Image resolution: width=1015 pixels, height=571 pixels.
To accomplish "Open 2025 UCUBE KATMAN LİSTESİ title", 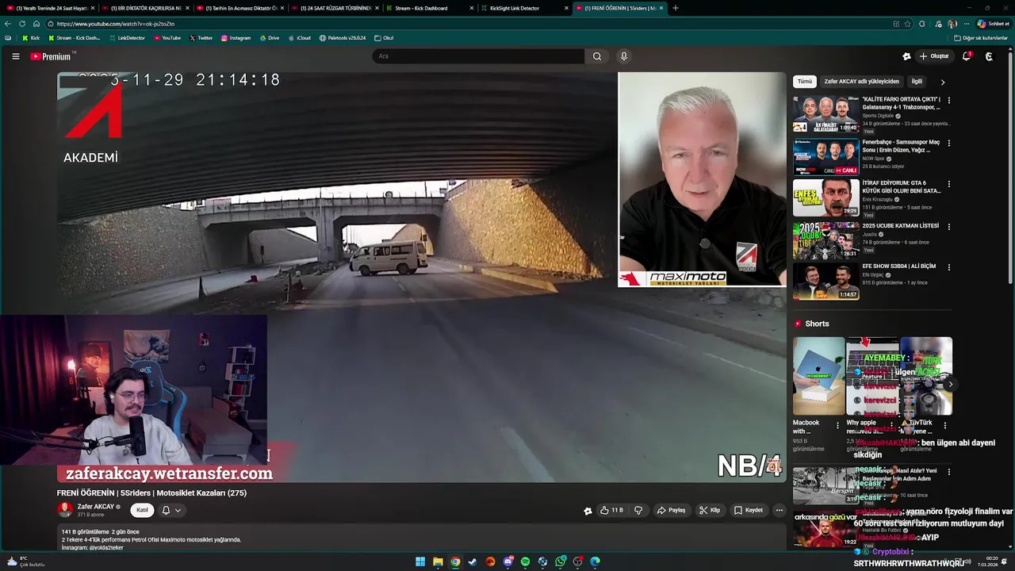I will pos(900,226).
